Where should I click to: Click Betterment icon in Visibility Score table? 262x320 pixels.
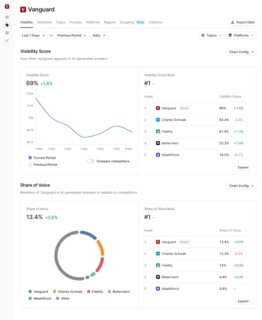click(158, 143)
